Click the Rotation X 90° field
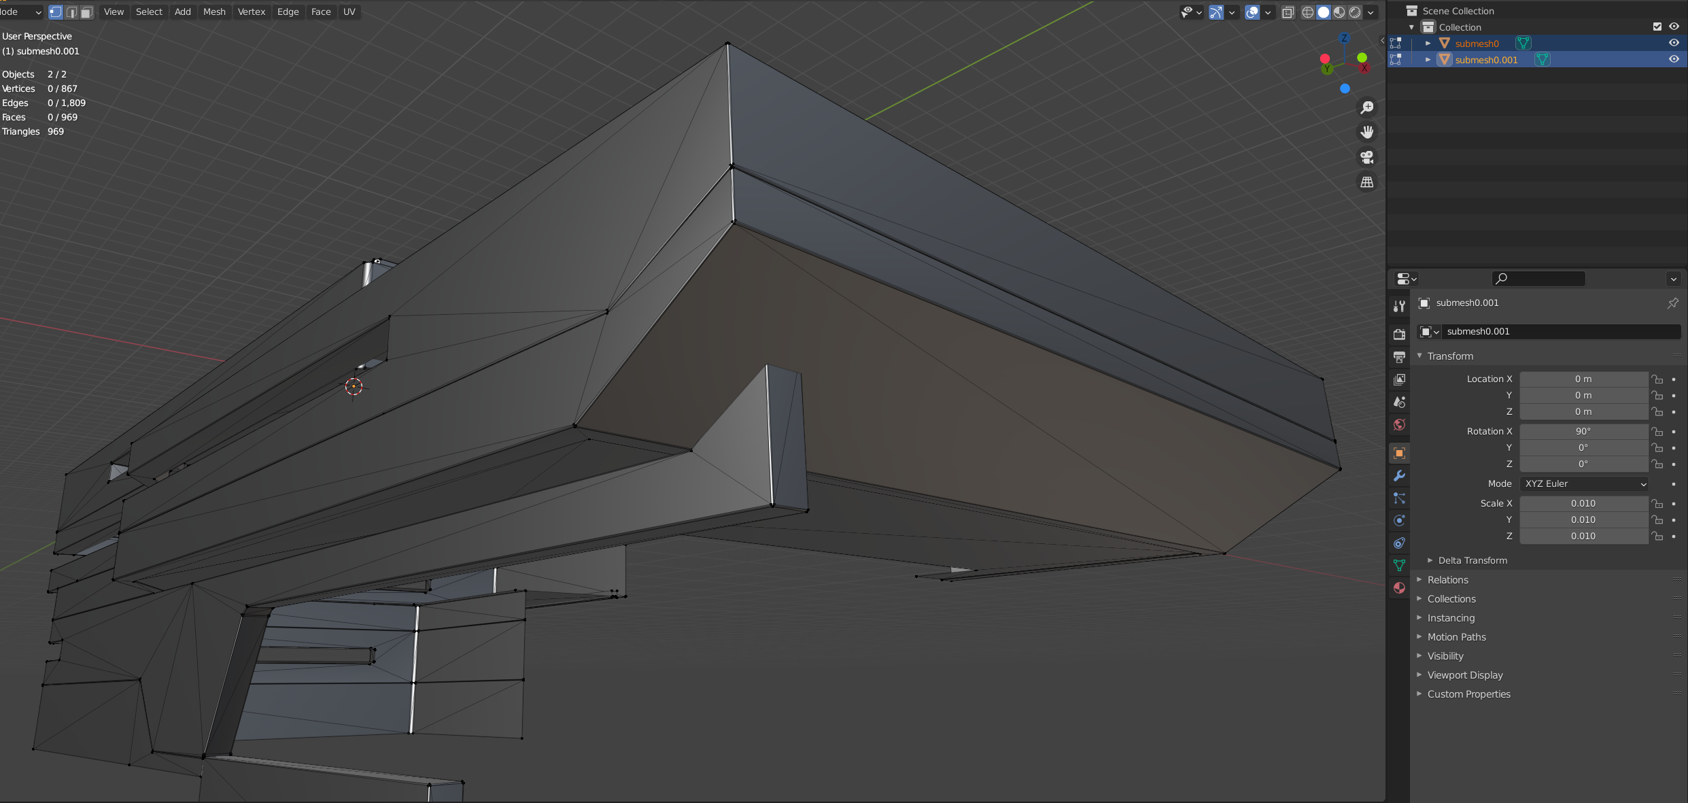The image size is (1688, 803). click(x=1584, y=432)
